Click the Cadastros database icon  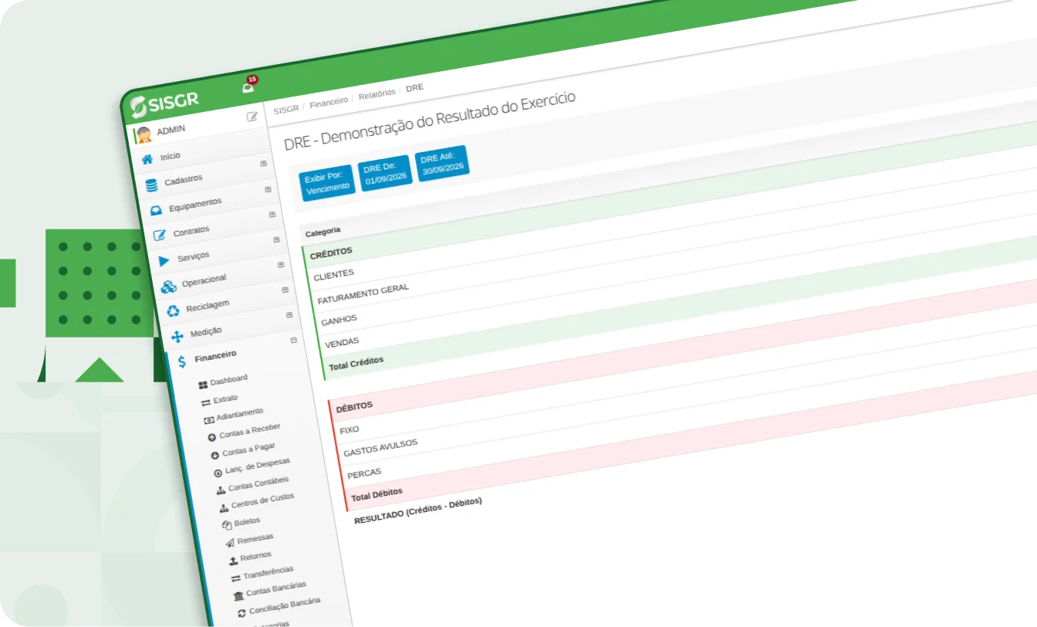[151, 185]
